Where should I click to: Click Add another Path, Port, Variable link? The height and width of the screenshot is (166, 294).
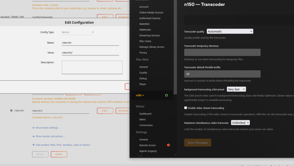click(x=63, y=145)
